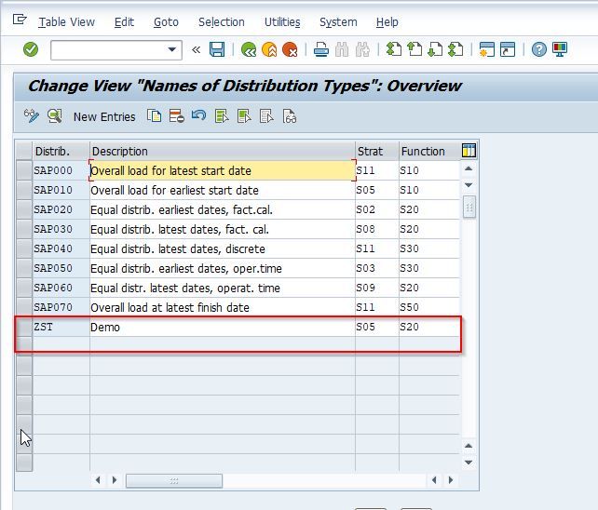This screenshot has width=598, height=510.
Task: Click the Demo description field
Action: click(223, 327)
